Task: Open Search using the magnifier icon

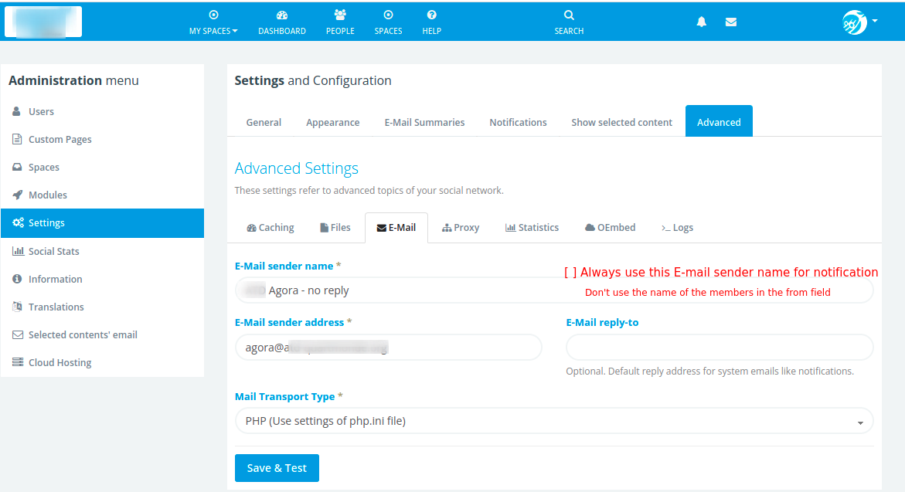Action: pos(569,21)
